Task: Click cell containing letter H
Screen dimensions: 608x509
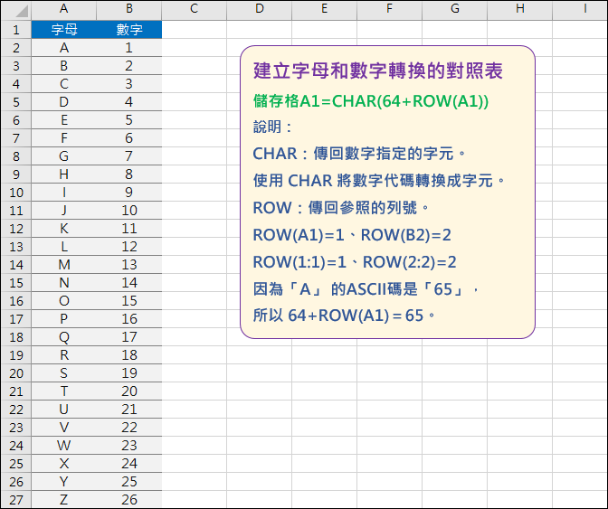Action: tap(64, 174)
